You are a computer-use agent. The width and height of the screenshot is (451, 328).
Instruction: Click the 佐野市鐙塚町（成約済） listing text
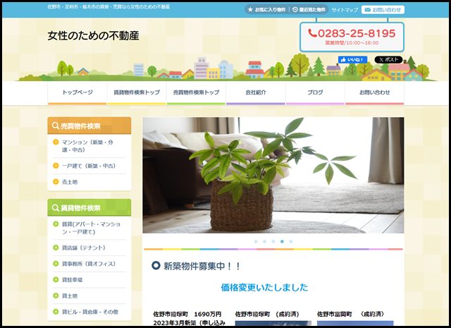(x=267, y=314)
